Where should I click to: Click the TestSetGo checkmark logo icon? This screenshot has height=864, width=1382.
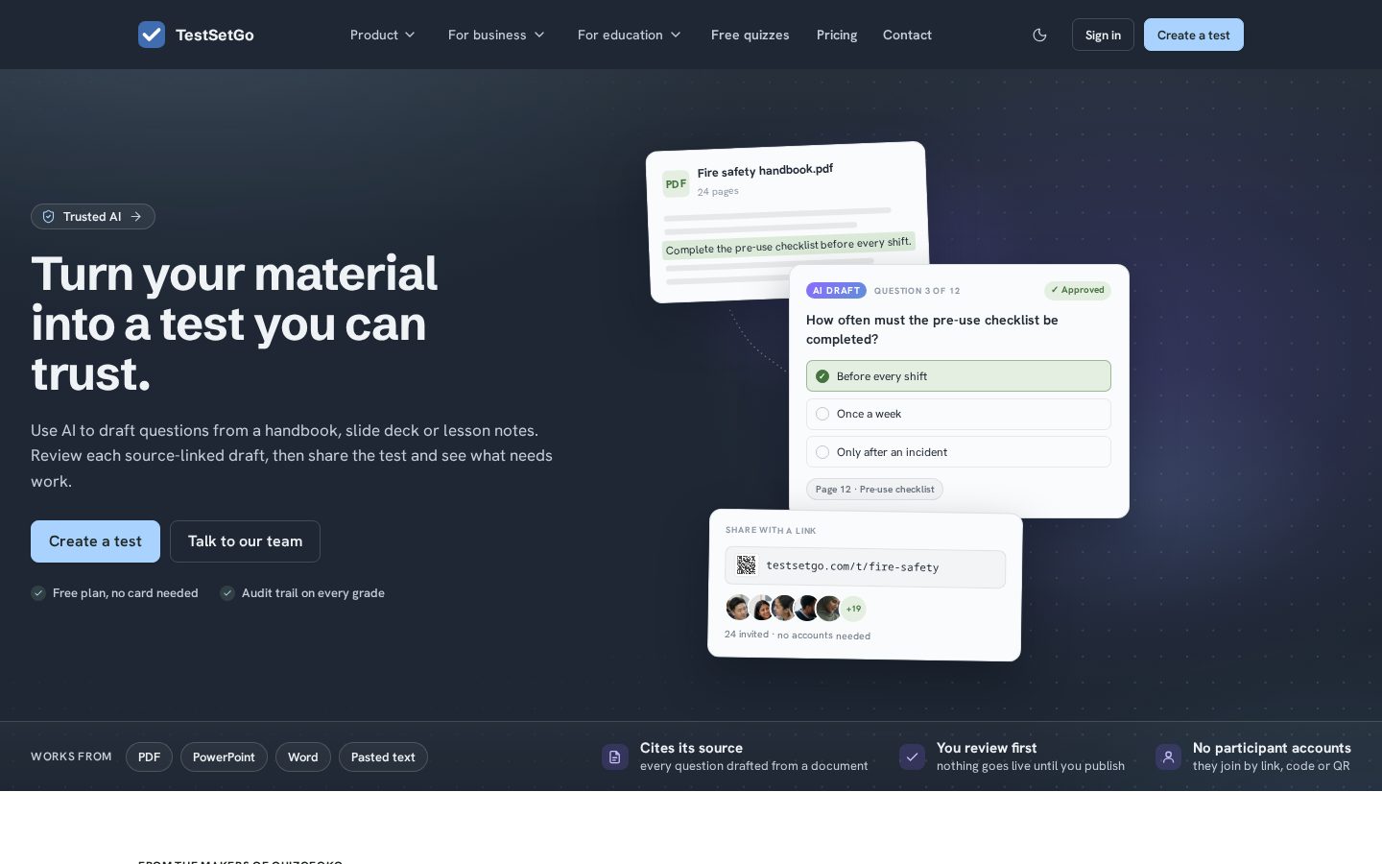pyautogui.click(x=152, y=35)
